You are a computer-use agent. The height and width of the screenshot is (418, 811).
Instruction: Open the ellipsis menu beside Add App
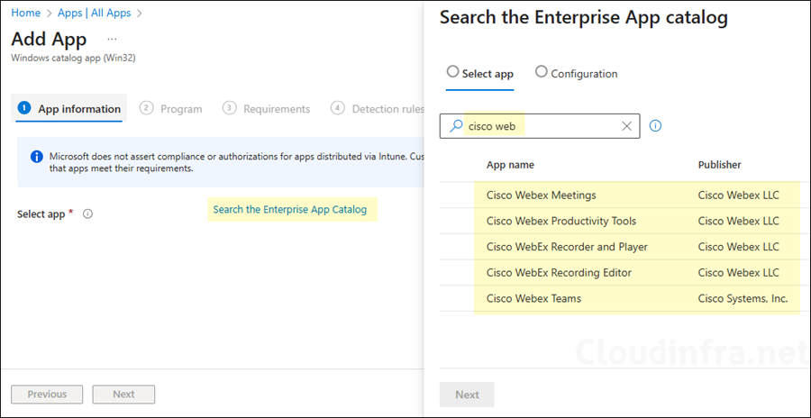point(112,40)
